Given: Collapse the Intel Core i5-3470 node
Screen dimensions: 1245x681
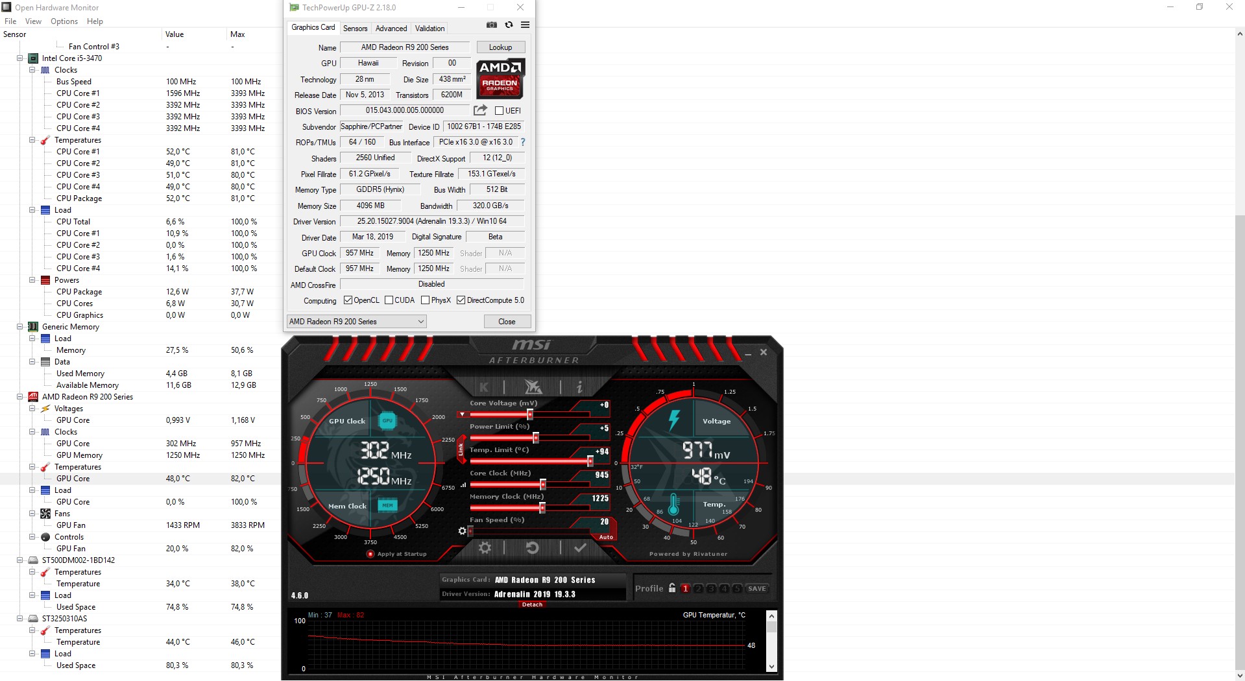Looking at the screenshot, I should tap(20, 58).
